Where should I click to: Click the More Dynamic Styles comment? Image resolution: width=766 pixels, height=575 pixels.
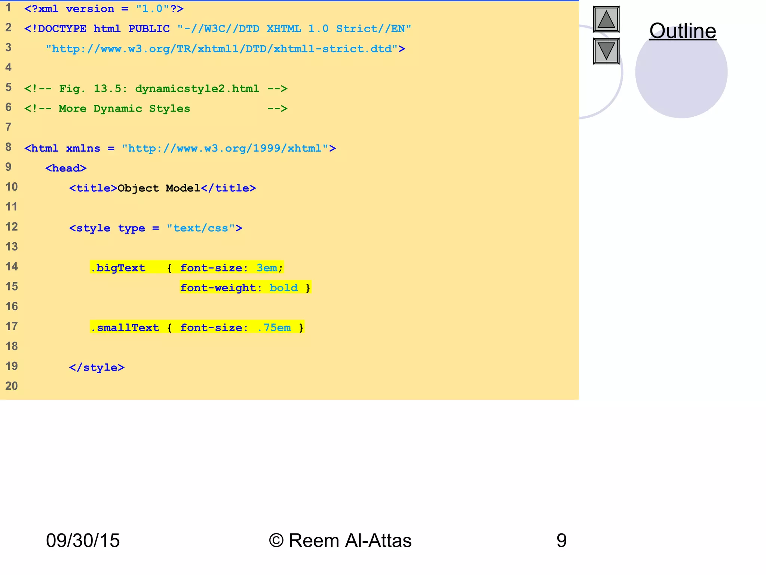pos(125,109)
